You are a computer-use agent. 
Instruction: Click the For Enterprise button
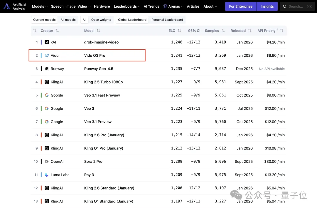241,6
